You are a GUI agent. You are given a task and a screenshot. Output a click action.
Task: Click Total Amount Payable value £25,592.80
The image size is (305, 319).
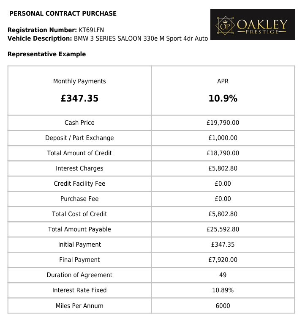pyautogui.click(x=223, y=229)
